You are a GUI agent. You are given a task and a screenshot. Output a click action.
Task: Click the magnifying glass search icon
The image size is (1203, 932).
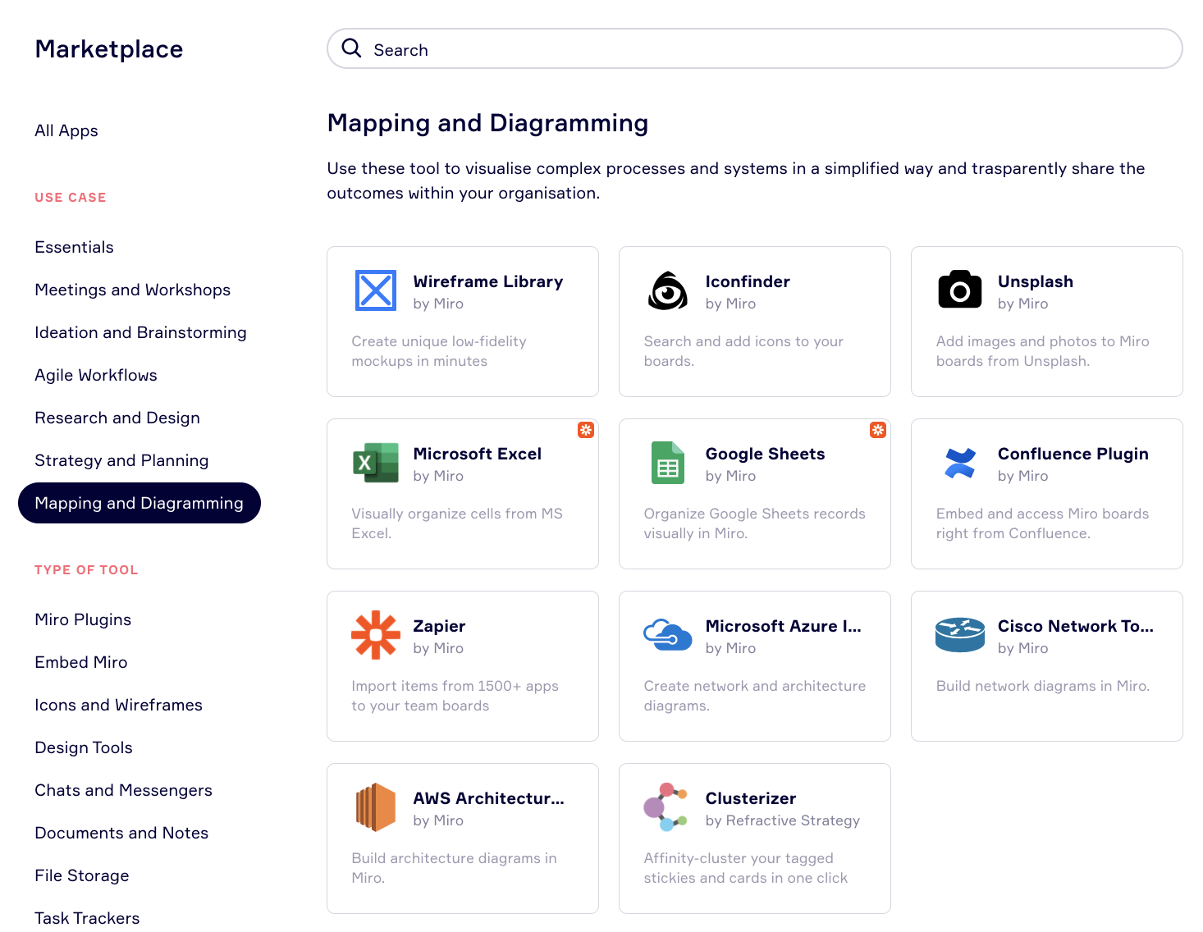[352, 48]
